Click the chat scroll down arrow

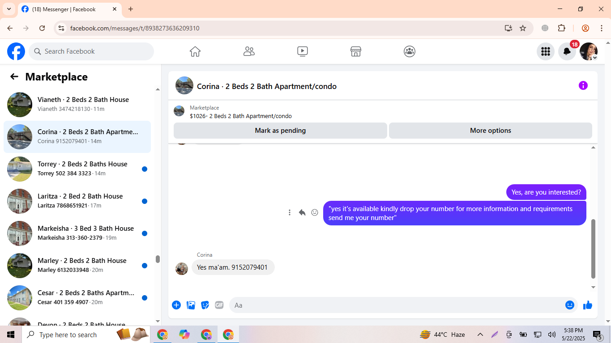click(x=594, y=287)
